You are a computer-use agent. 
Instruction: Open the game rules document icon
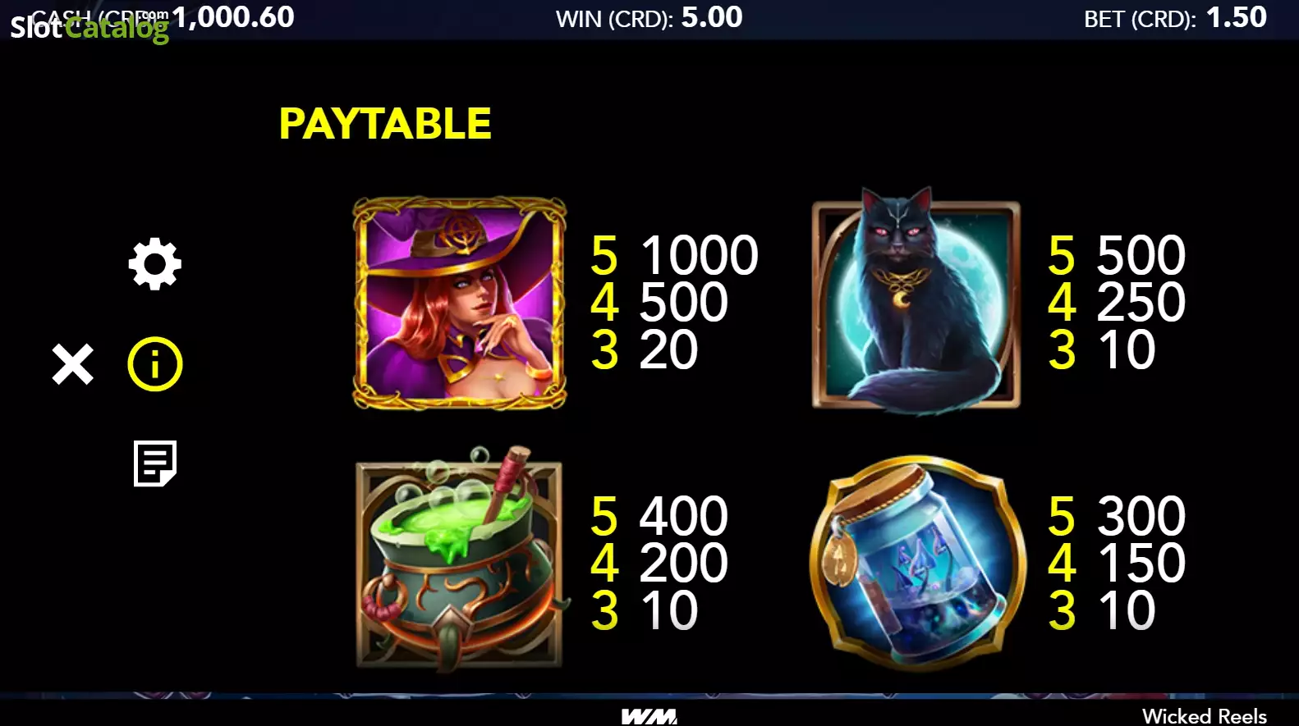click(x=155, y=463)
